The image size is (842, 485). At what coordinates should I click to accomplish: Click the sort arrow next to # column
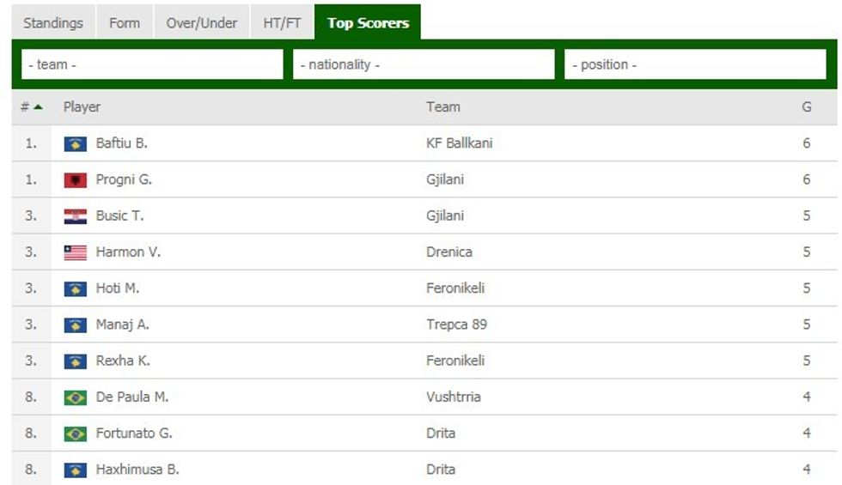click(38, 107)
